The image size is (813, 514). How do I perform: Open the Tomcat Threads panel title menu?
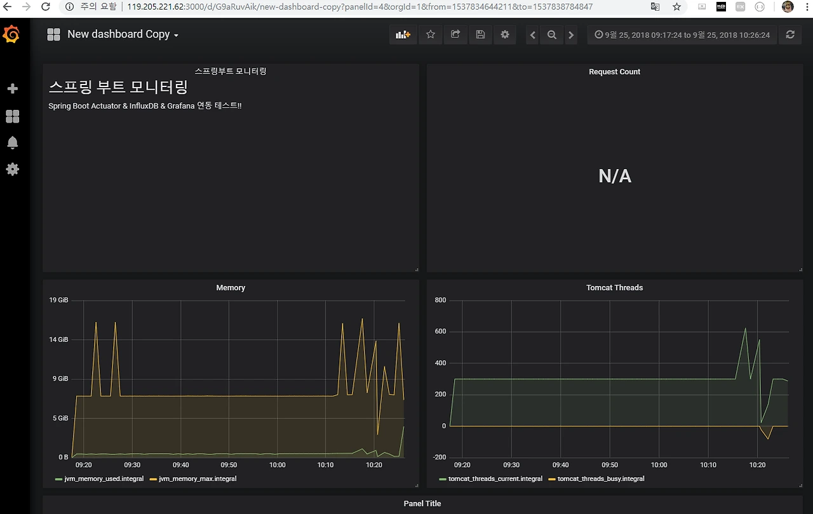[614, 288]
